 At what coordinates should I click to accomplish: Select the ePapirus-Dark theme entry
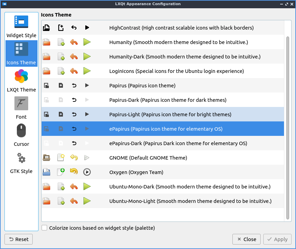[178, 143]
